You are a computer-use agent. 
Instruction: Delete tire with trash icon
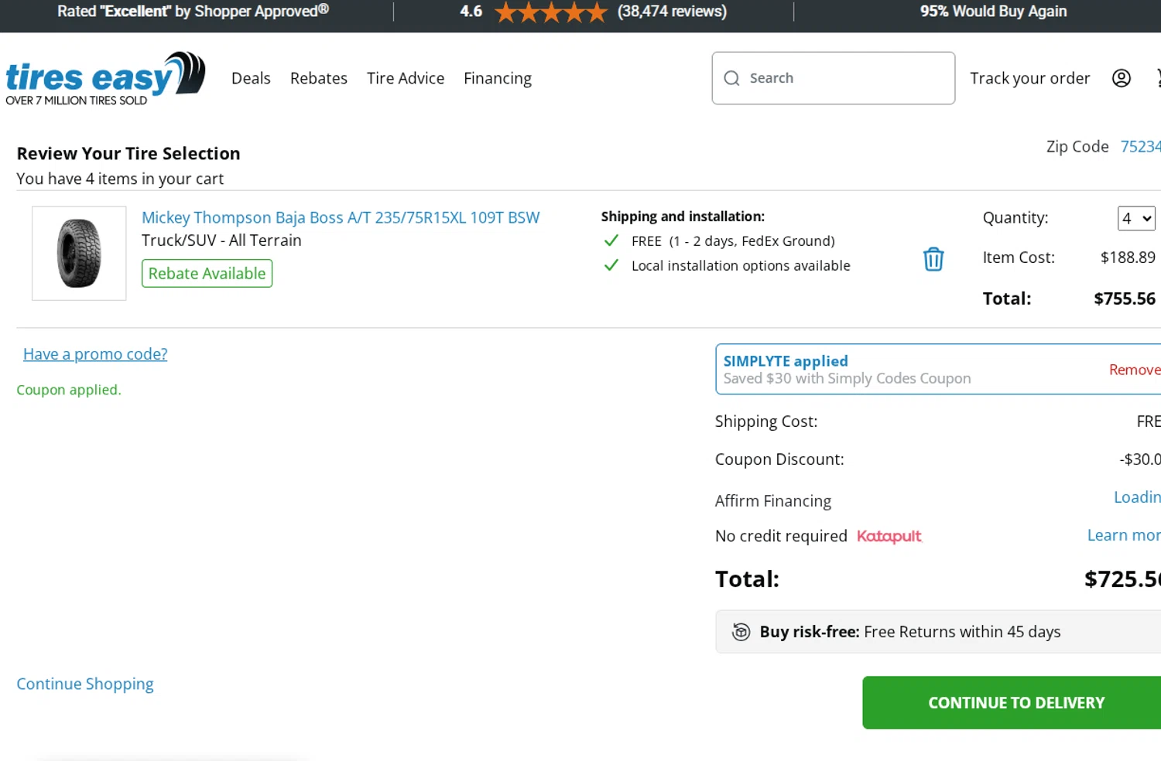tap(933, 259)
